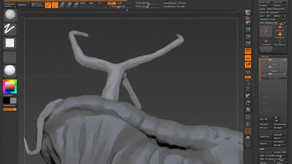Click the Rename subtool button
The height and width of the screenshot is (164, 292).
pyautogui.click(x=266, y=124)
